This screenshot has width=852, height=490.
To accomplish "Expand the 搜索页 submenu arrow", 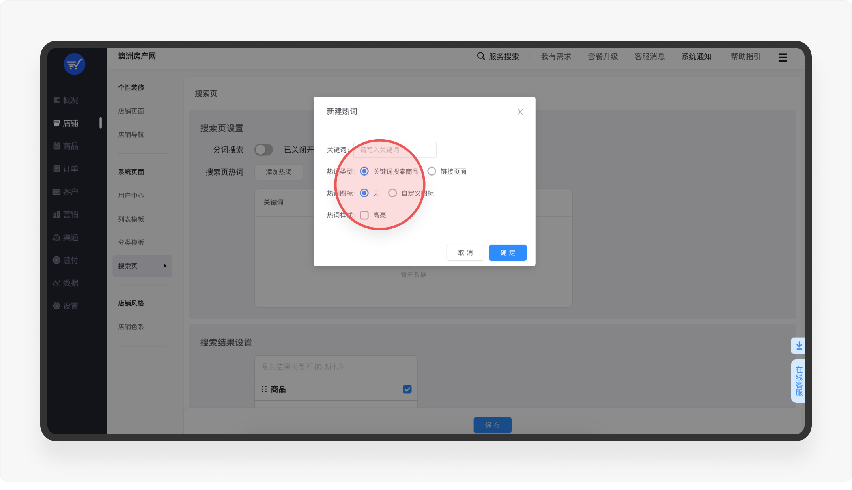I will coord(165,266).
